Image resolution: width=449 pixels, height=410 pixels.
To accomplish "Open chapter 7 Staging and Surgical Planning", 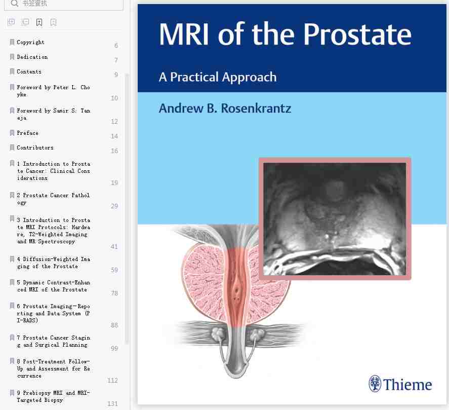I will (53, 341).
